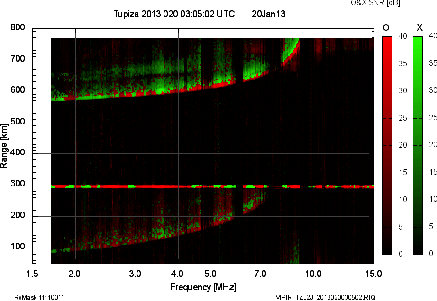The height and width of the screenshot is (301, 437).
Task: Click the file name "TZJ2J_2013020030502.RIQ"
Action: coord(335,297)
